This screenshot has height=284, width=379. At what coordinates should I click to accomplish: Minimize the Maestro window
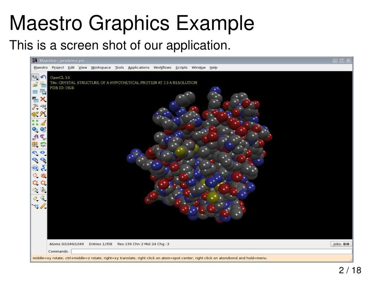335,61
